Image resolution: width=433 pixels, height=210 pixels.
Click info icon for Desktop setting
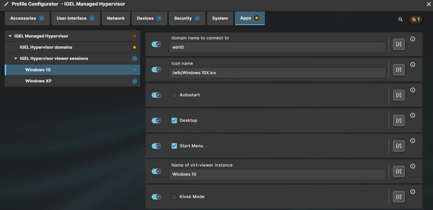coord(413,115)
